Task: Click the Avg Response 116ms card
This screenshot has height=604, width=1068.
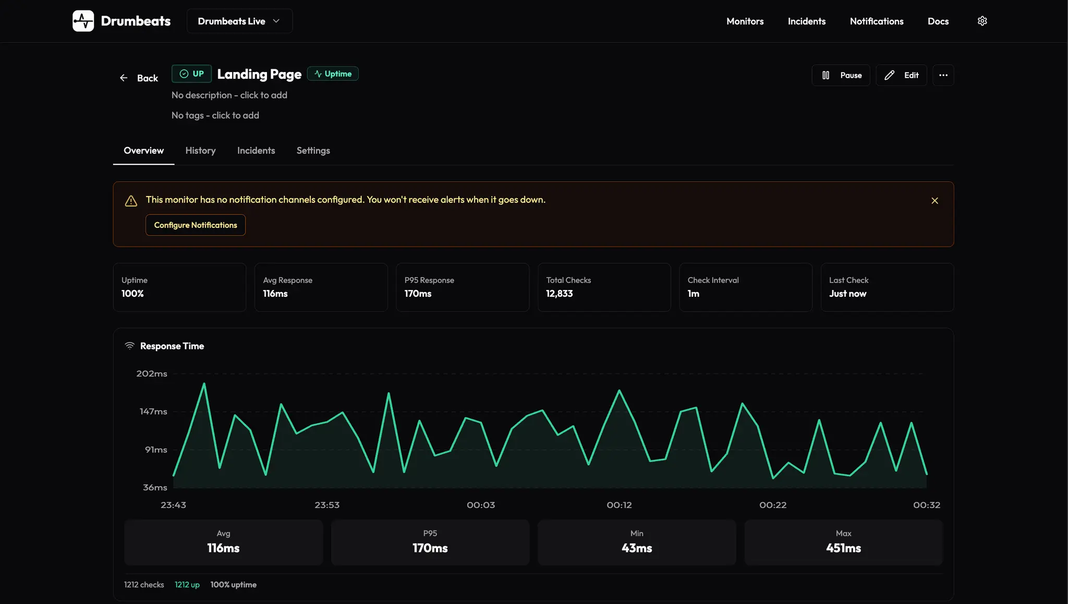Action: pyautogui.click(x=321, y=287)
